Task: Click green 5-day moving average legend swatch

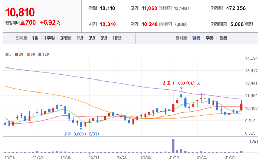Action: click(7, 54)
